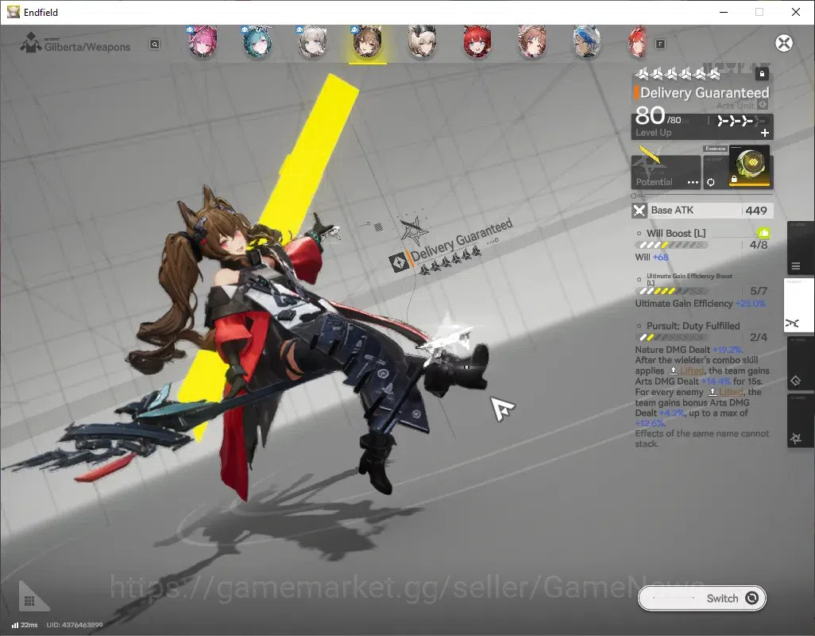Click the Will +68 stat text

pos(652,258)
